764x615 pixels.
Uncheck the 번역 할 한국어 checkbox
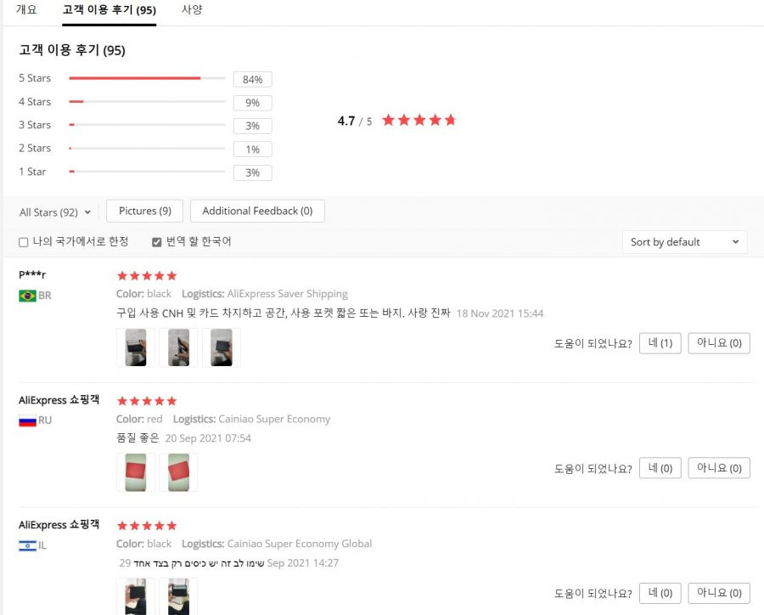[156, 242]
